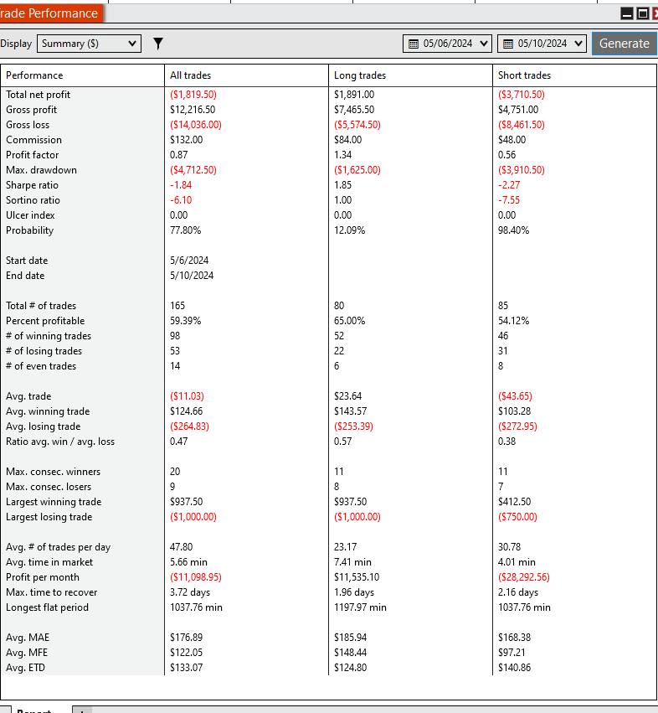This screenshot has height=713, width=658.
Task: Expand the 05/06/2024 start date dropdown arrow
Action: (x=484, y=44)
